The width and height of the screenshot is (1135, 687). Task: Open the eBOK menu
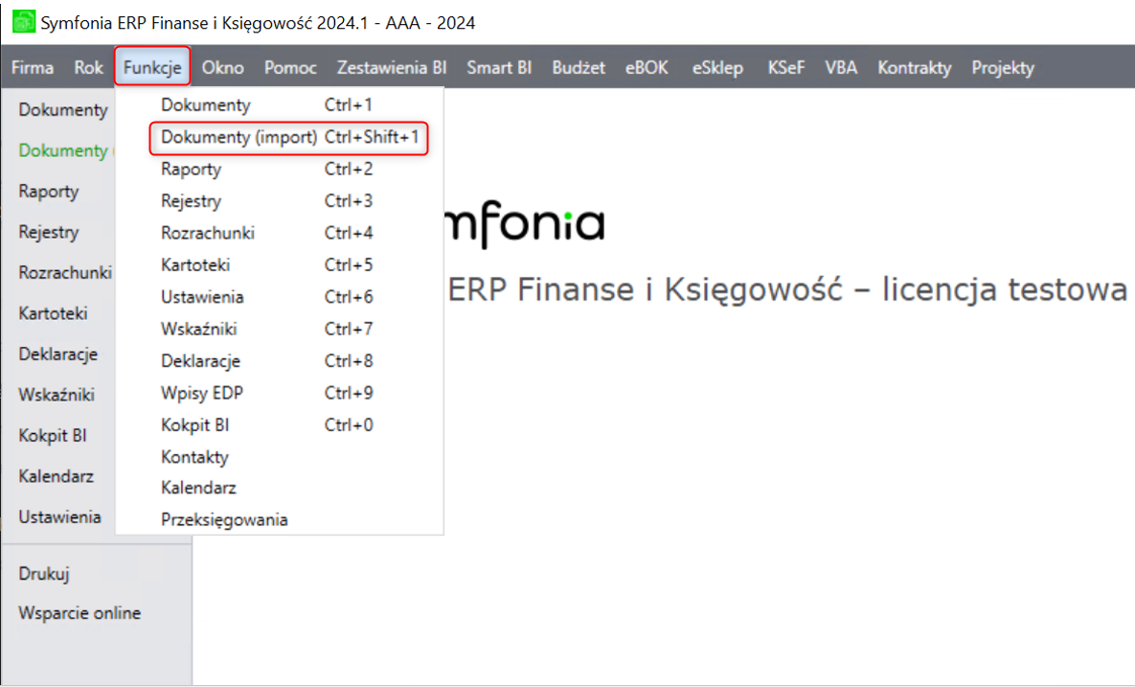647,67
